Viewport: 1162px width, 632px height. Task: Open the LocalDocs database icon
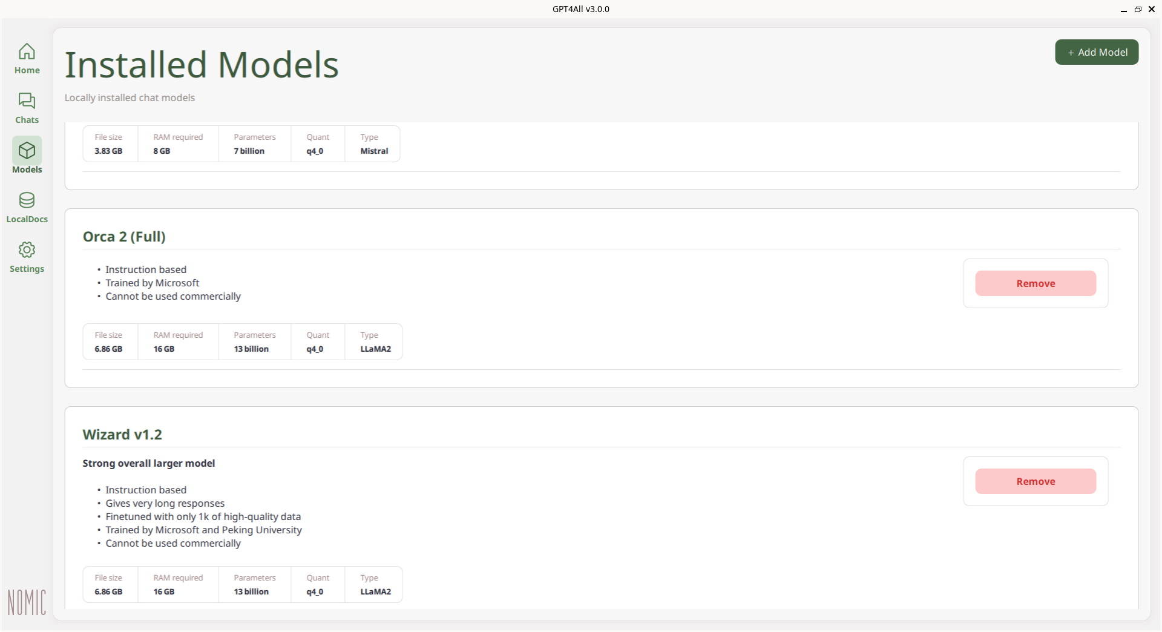27,200
